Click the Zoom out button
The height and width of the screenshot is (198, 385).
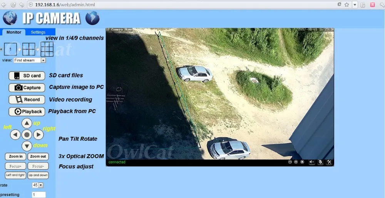click(38, 156)
